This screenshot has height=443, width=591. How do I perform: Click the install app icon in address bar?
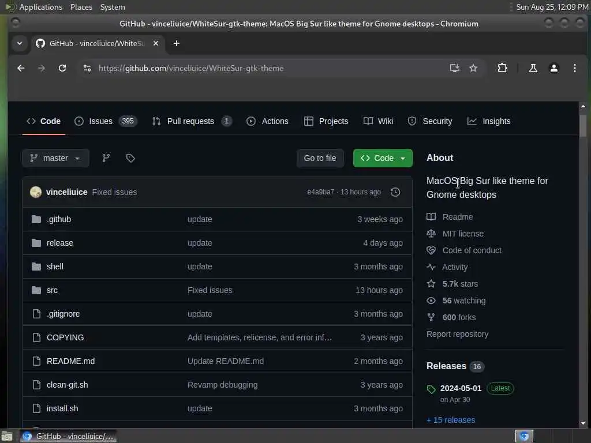coord(455,68)
